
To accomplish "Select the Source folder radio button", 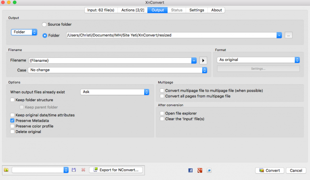I will point(44,25).
